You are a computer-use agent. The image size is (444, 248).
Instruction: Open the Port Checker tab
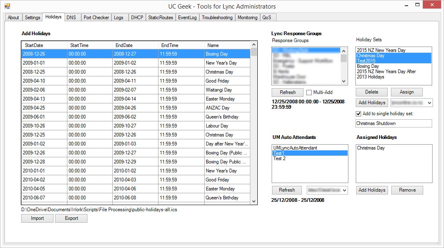pos(96,18)
